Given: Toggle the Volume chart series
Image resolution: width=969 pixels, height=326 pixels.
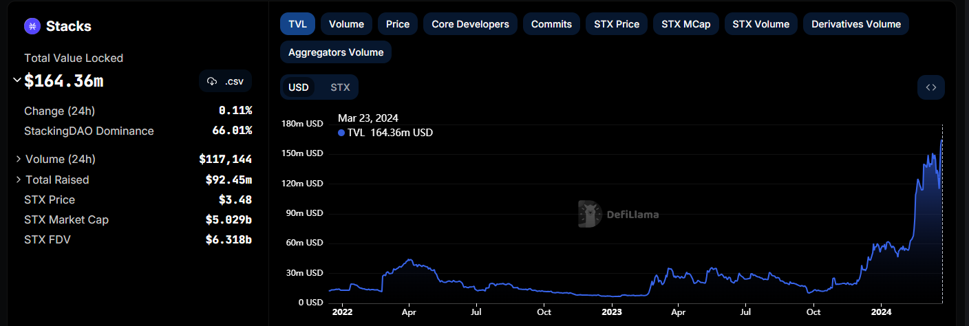Looking at the screenshot, I should tap(346, 24).
